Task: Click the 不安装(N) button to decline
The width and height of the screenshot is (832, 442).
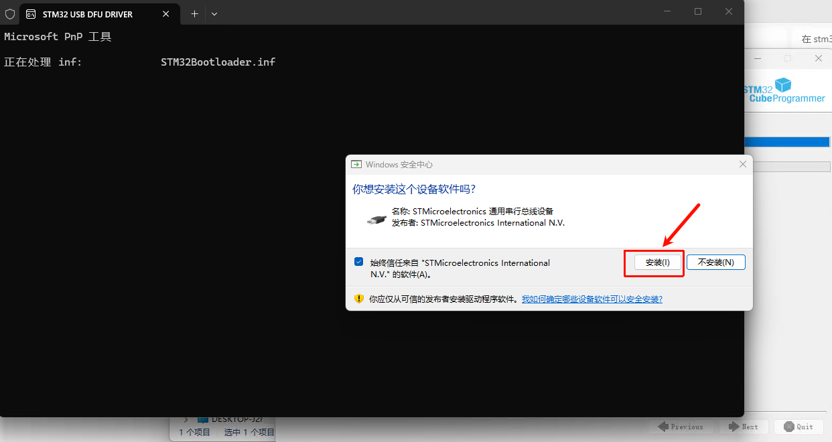Action: 715,262
